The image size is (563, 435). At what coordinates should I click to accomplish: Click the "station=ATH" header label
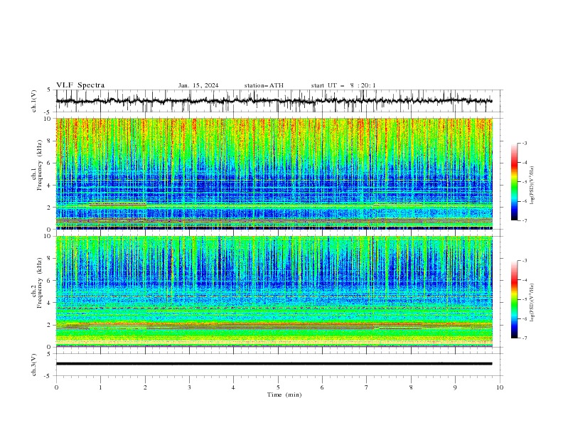pos(264,85)
